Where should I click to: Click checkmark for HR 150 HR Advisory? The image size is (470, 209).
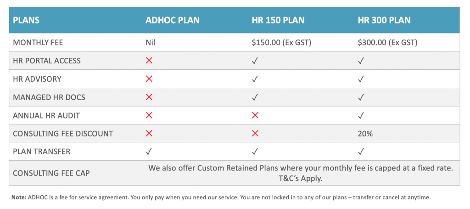[x=255, y=79]
